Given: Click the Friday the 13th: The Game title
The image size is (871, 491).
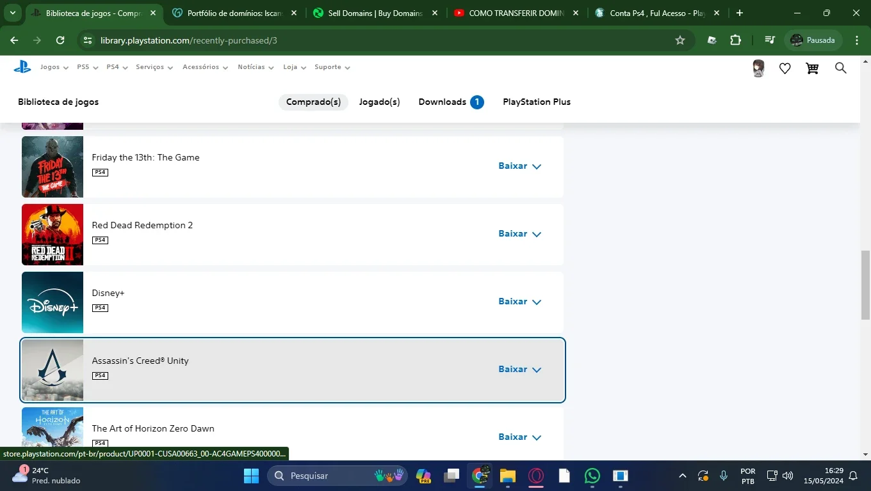Looking at the screenshot, I should (x=145, y=158).
